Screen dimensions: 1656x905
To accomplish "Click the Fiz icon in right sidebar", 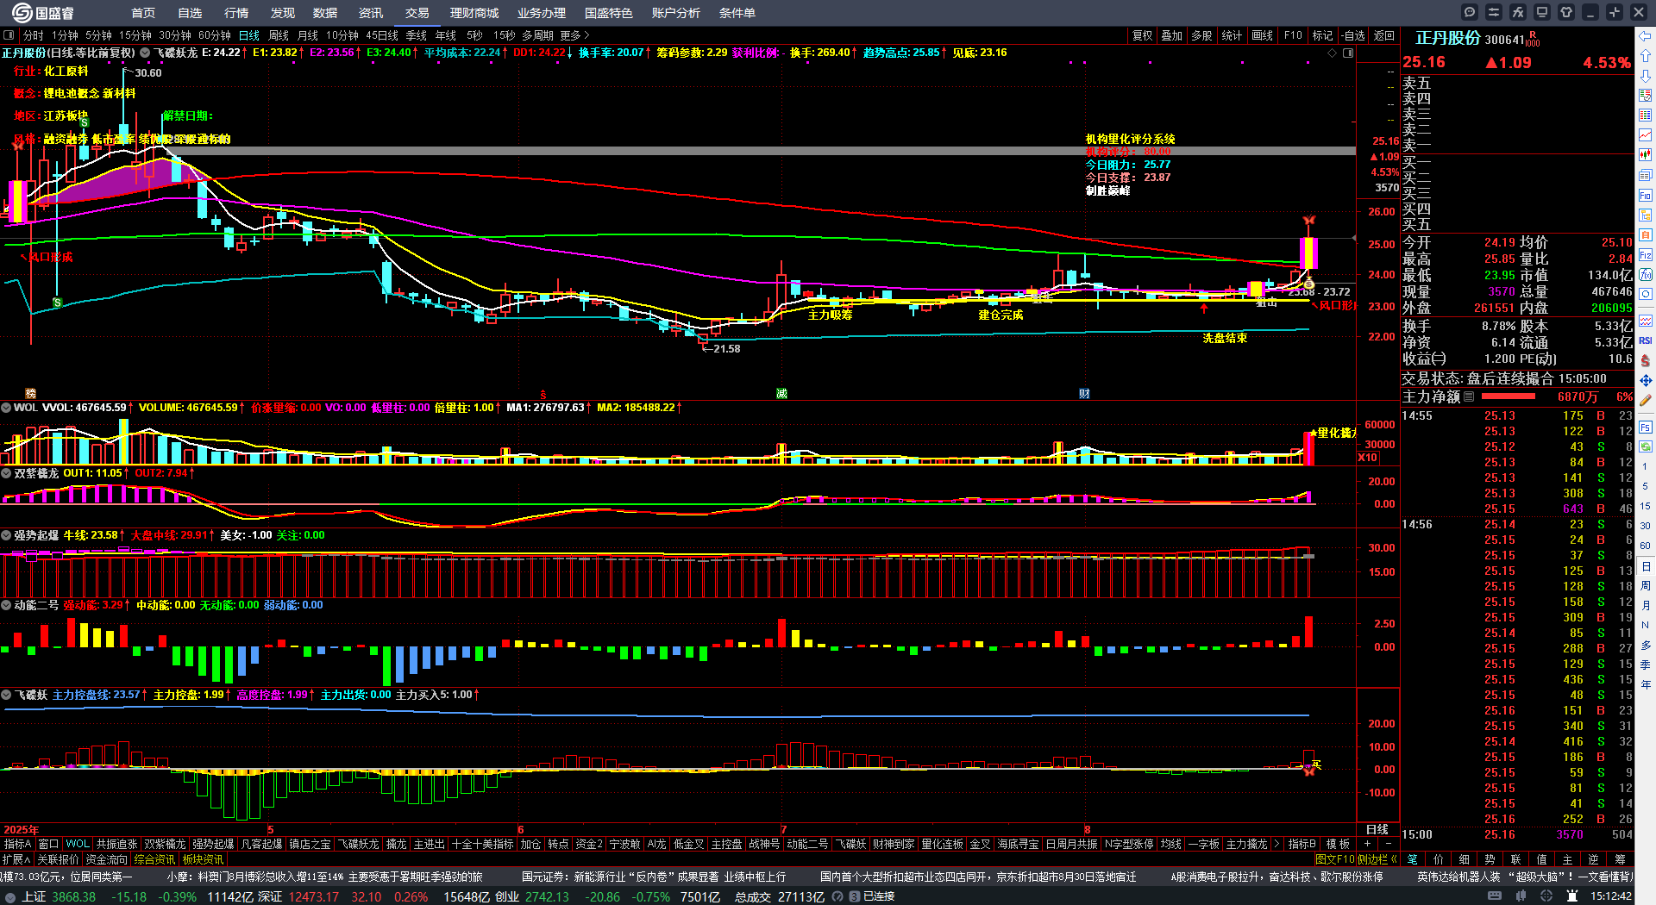I will (x=1646, y=255).
